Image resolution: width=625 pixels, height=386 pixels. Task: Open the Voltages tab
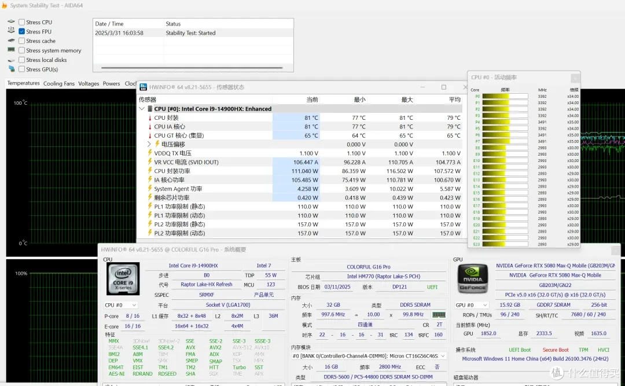tap(89, 83)
